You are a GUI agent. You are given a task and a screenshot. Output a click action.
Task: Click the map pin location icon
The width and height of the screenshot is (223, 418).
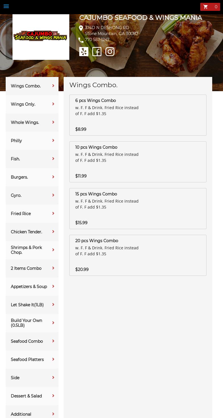coord(81,28)
